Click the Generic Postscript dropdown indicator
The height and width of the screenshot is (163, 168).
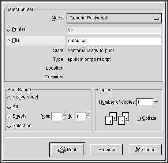click(x=156, y=18)
